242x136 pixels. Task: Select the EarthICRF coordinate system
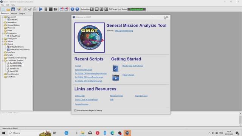click(x=14, y=71)
